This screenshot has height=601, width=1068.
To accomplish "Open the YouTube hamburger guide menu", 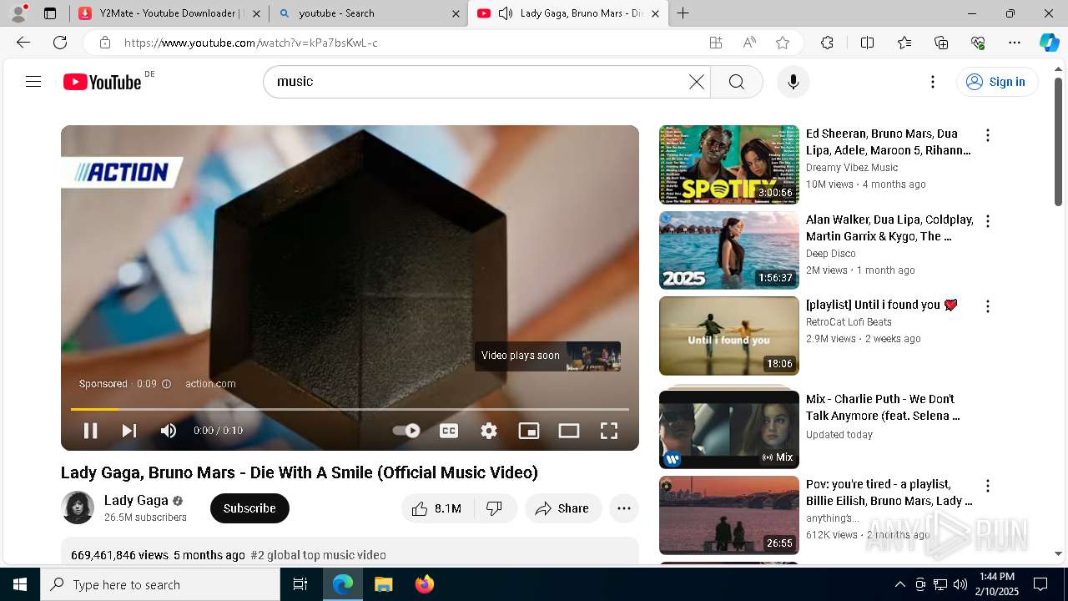I will (33, 82).
